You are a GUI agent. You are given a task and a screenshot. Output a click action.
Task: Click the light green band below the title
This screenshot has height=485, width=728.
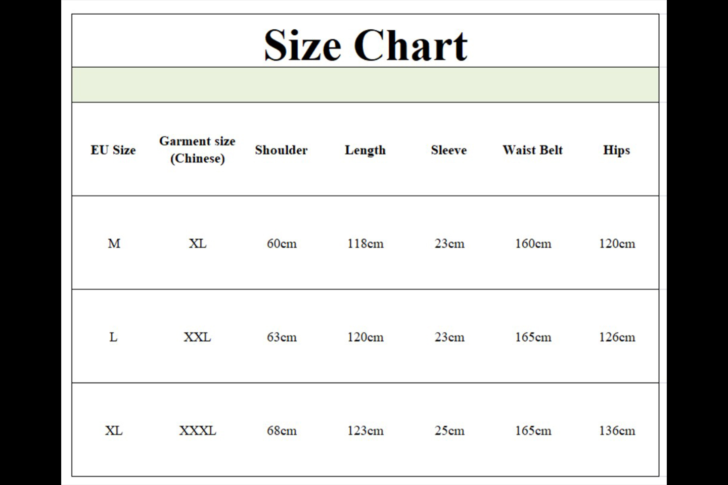click(x=365, y=85)
